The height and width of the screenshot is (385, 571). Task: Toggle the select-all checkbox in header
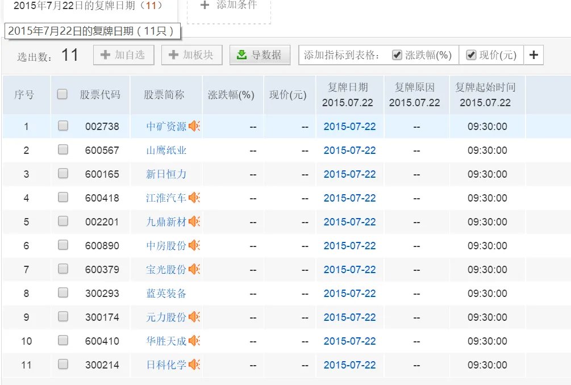[62, 94]
